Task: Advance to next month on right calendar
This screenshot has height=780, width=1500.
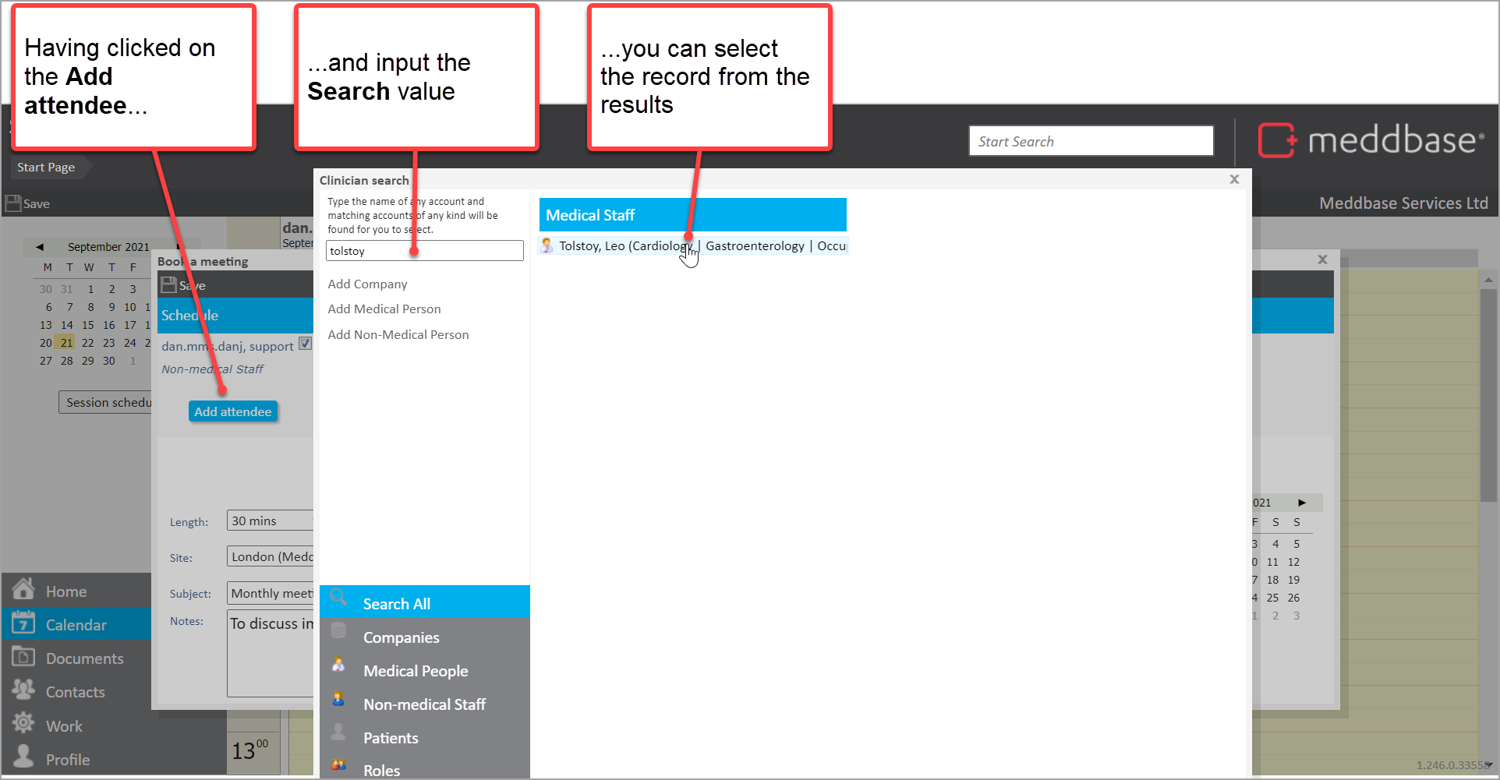Action: (1301, 503)
